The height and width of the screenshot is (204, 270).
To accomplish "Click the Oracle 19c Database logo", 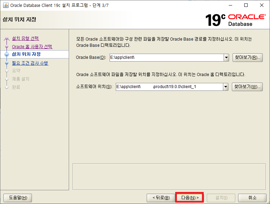I will coord(235,20).
